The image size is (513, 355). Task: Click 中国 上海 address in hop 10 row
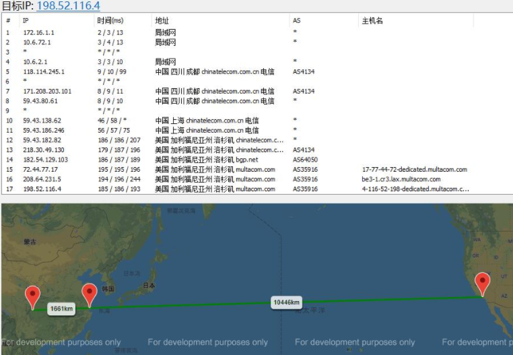pyautogui.click(x=207, y=121)
